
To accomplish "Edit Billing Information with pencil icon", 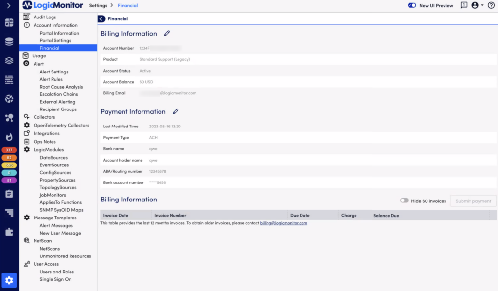I will (x=167, y=34).
